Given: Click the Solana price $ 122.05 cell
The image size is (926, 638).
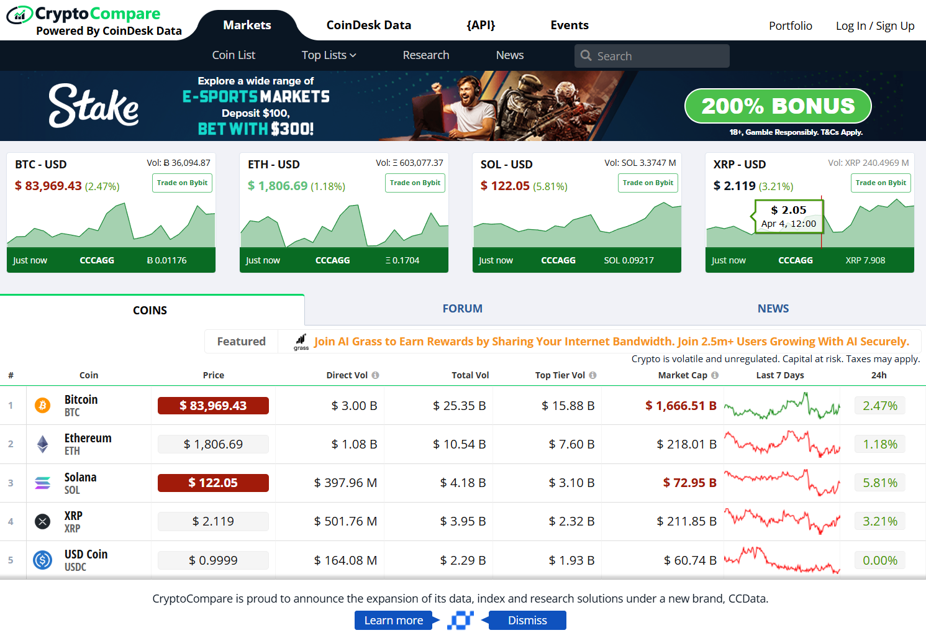Looking at the screenshot, I should [213, 483].
